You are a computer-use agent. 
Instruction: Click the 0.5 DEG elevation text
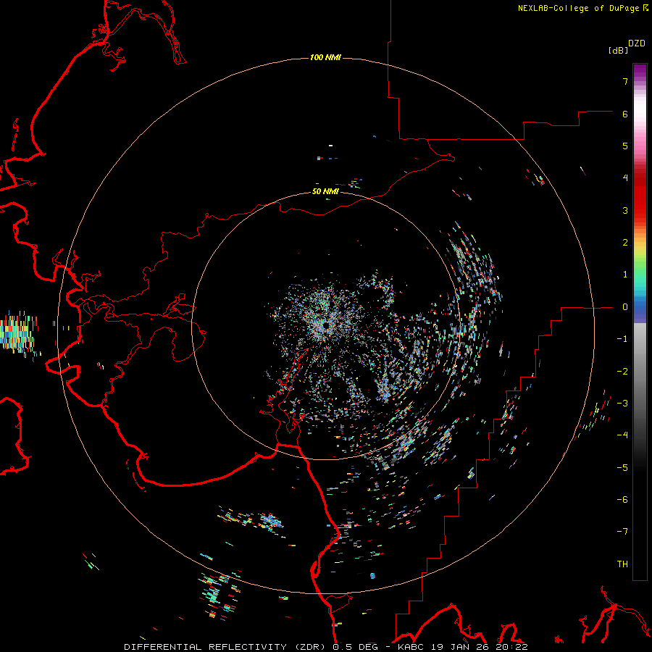(x=355, y=647)
